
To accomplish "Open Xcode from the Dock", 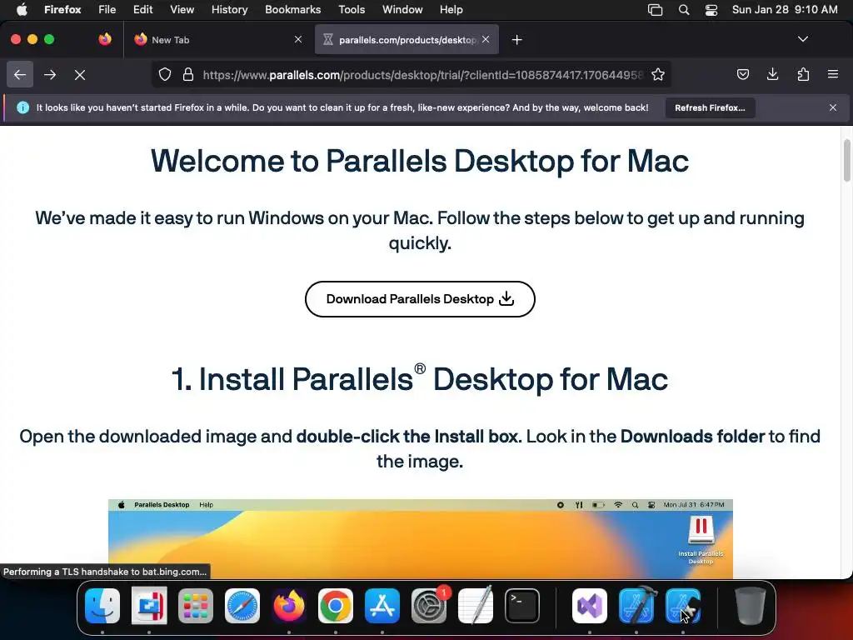I will (x=636, y=606).
